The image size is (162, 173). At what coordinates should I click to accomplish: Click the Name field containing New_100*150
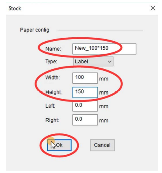(104, 49)
